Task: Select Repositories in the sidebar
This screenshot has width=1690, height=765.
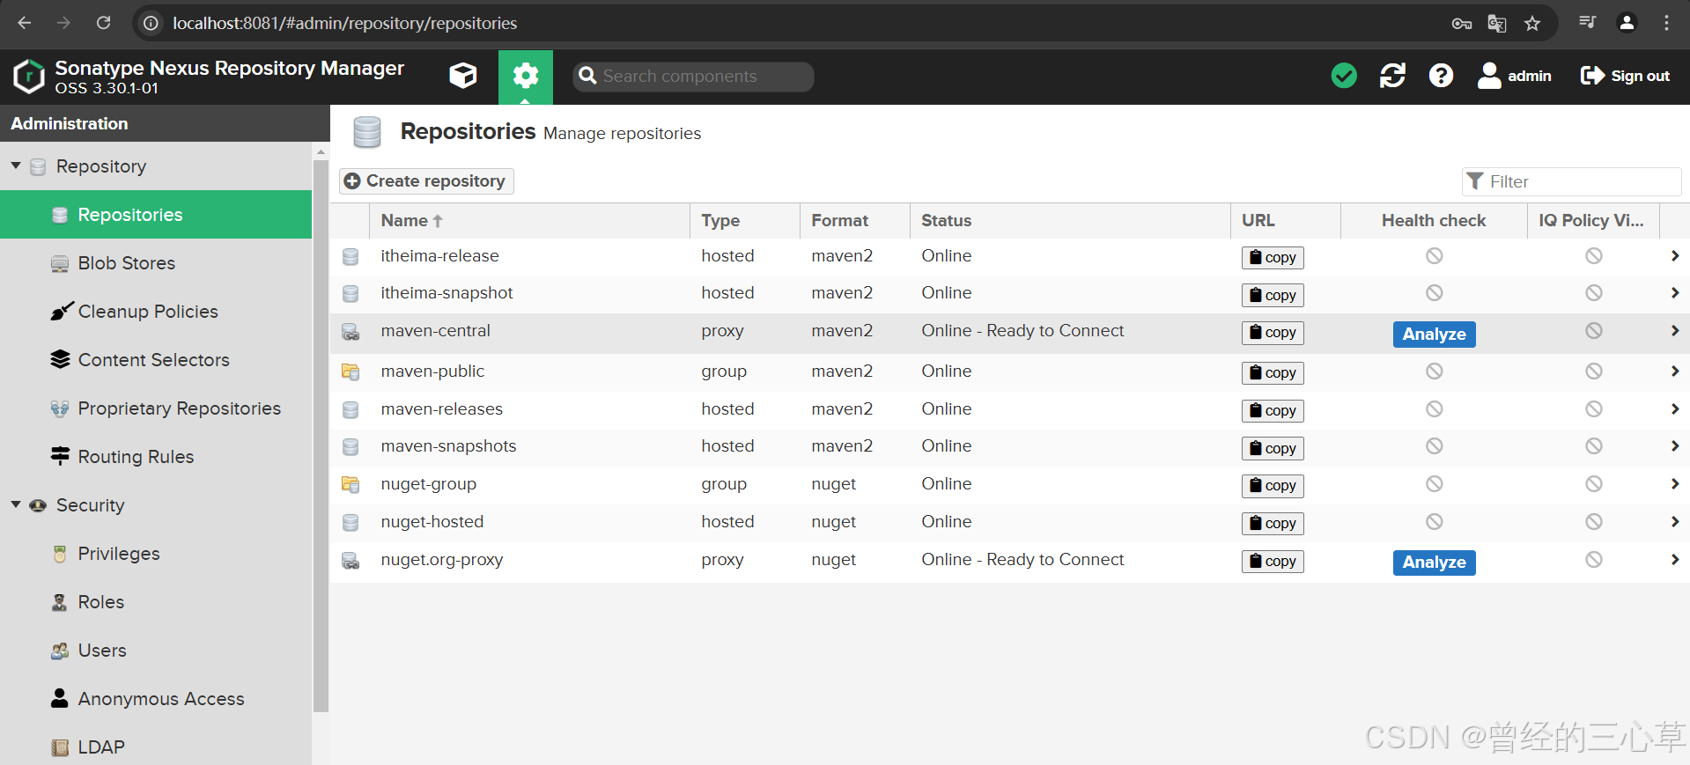Action: tap(156, 215)
